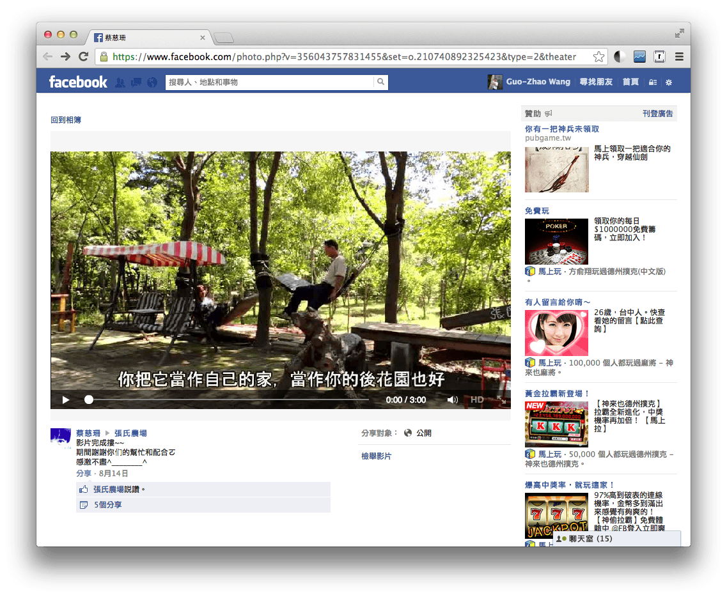Open the Chrome hamburger menu
This screenshot has width=727, height=597.
(679, 57)
